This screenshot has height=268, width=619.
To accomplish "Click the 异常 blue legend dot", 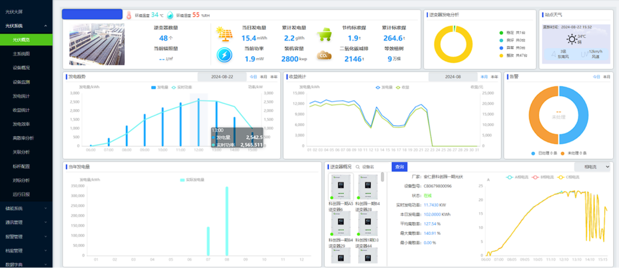I will (502, 48).
